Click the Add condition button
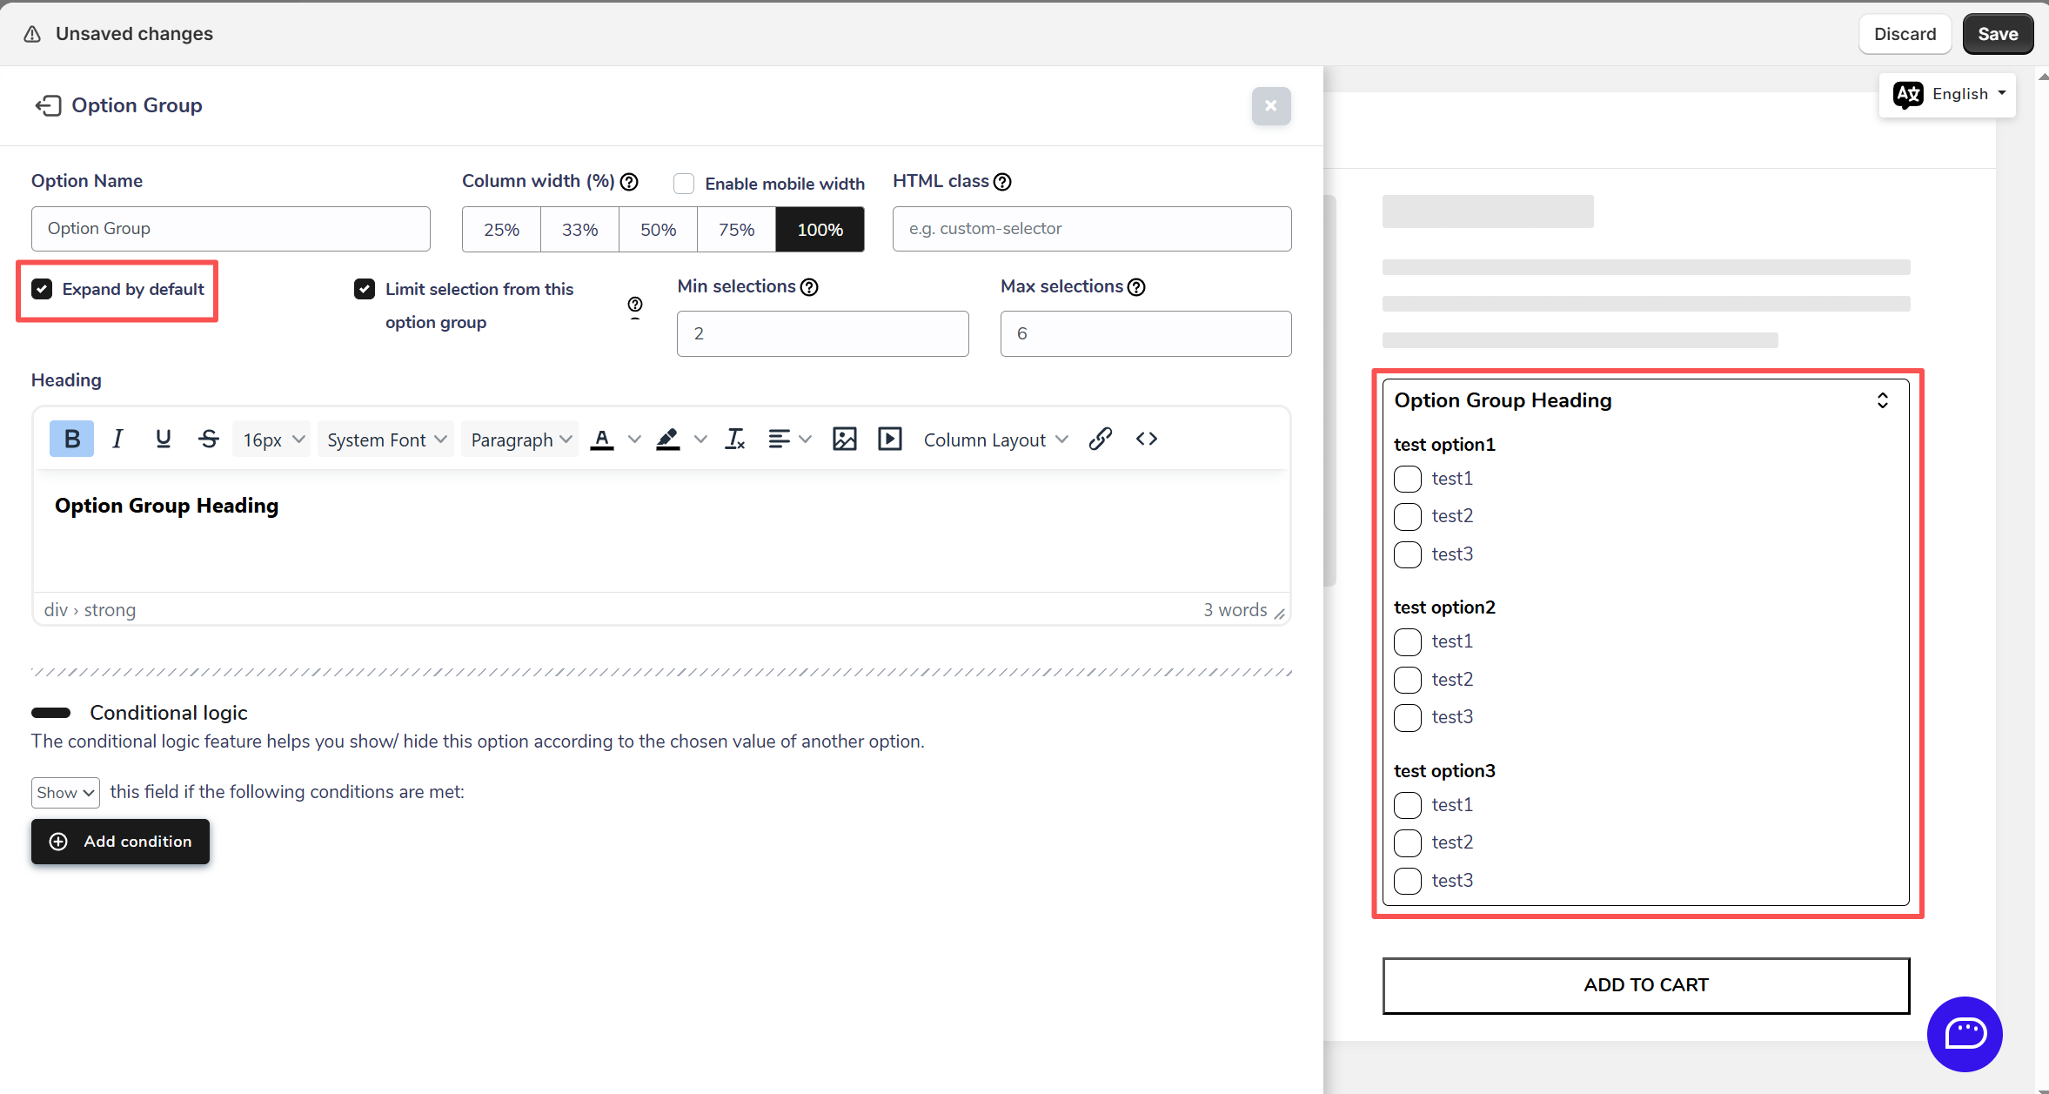Image resolution: width=2049 pixels, height=1094 pixels. (120, 842)
